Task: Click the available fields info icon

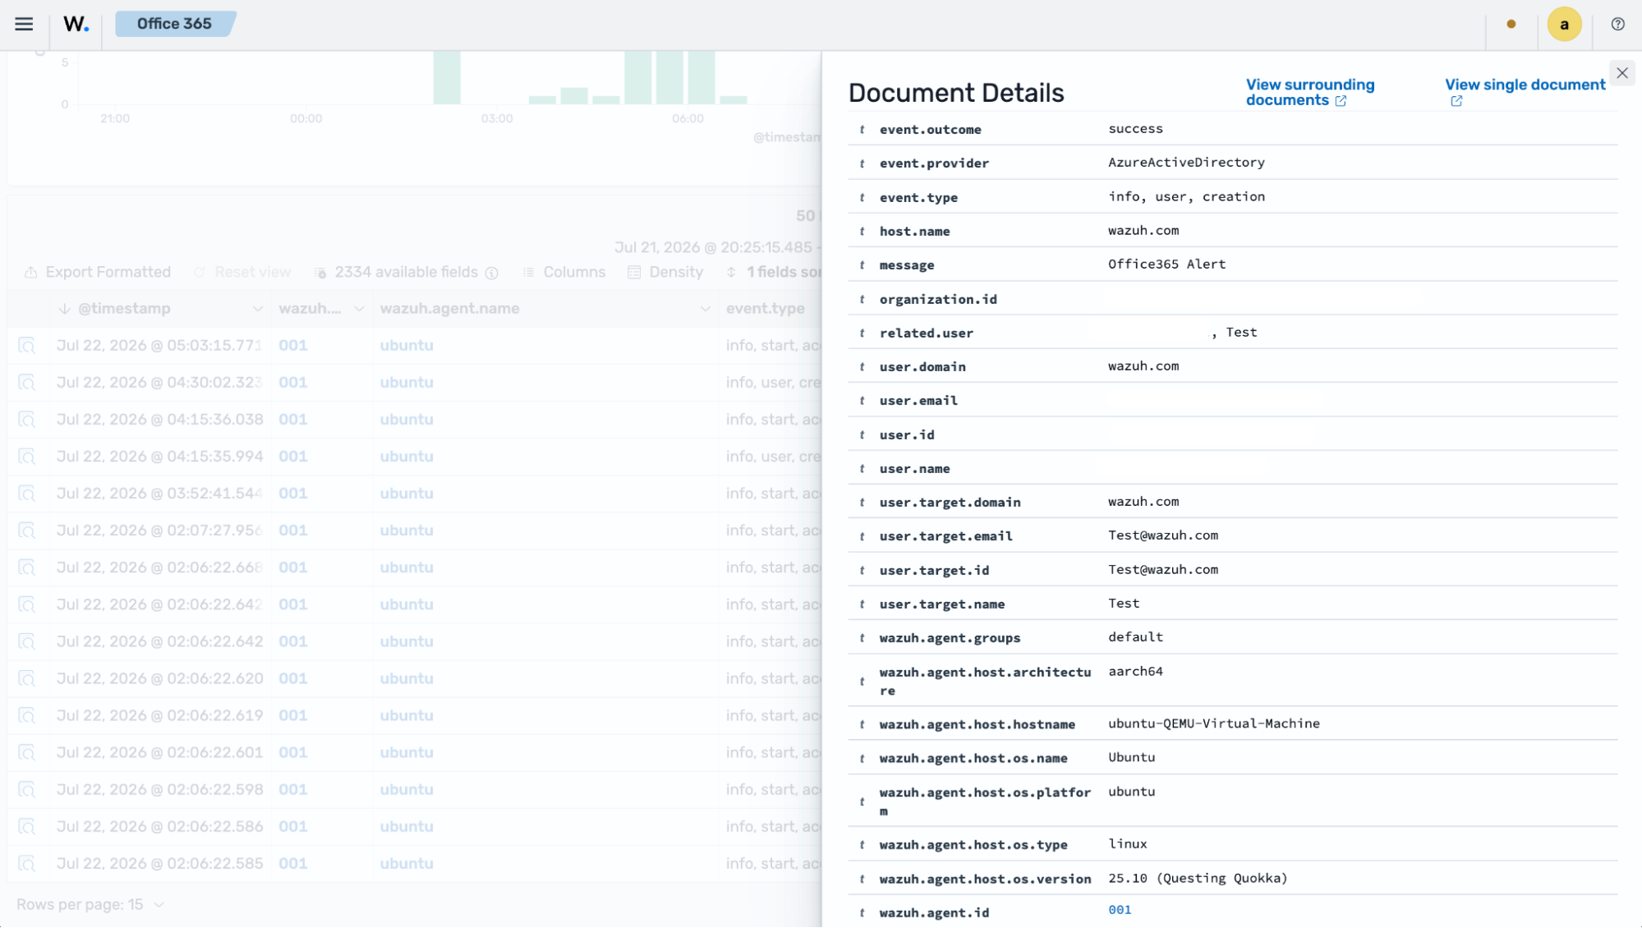Action: click(491, 273)
